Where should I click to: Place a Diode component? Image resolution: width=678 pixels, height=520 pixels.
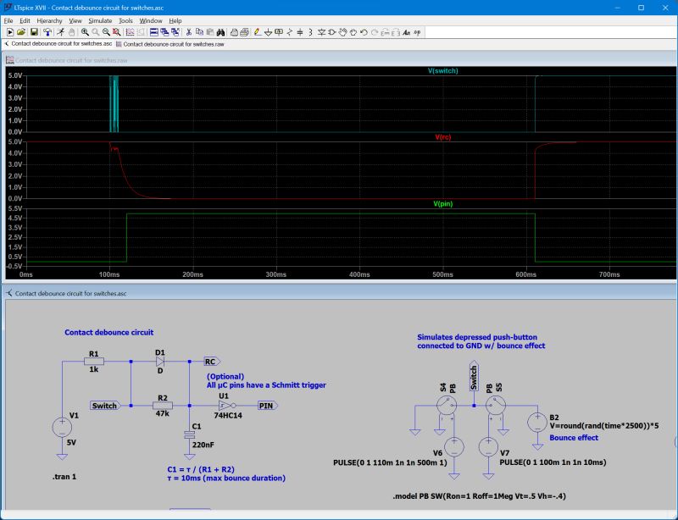[x=320, y=33]
